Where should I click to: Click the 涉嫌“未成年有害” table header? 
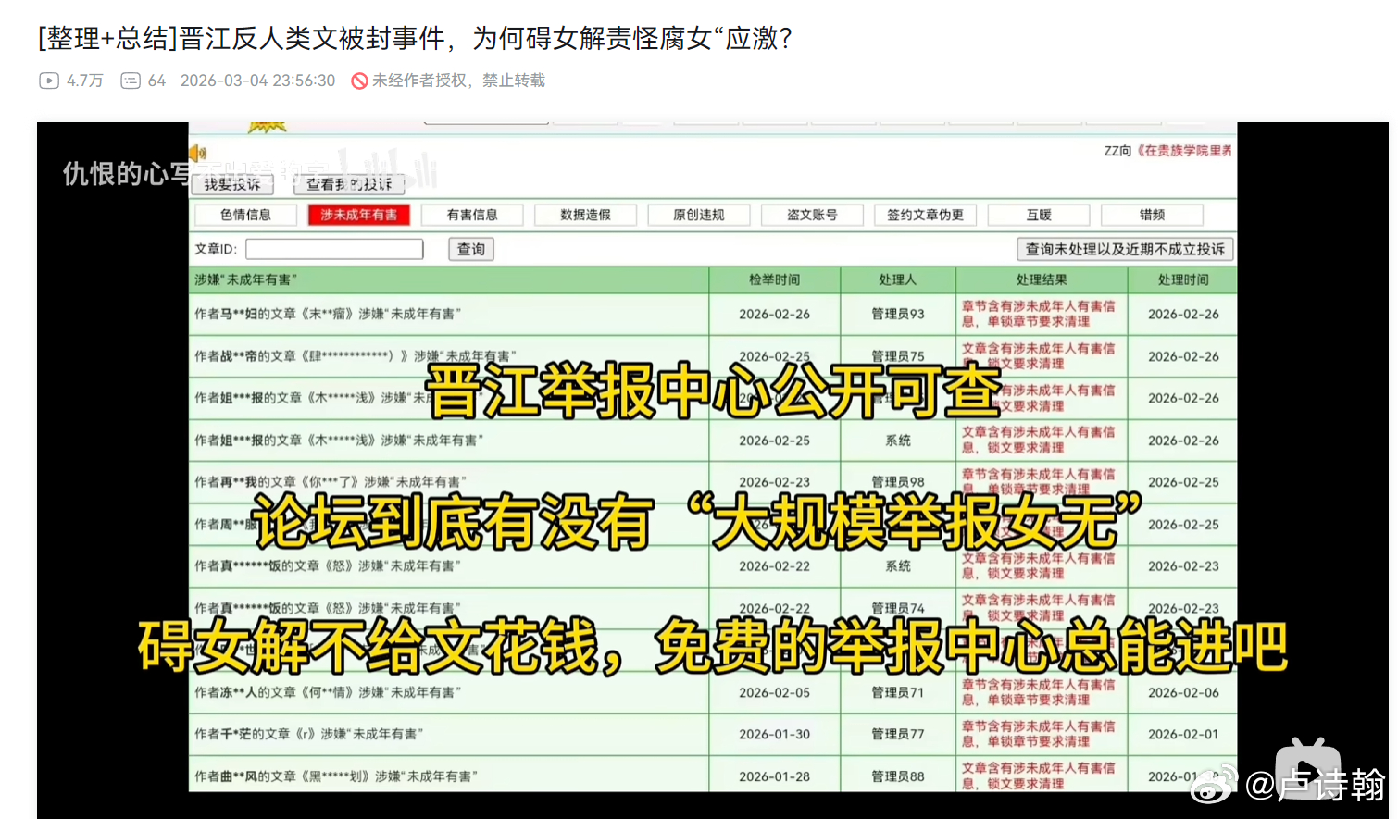click(449, 279)
